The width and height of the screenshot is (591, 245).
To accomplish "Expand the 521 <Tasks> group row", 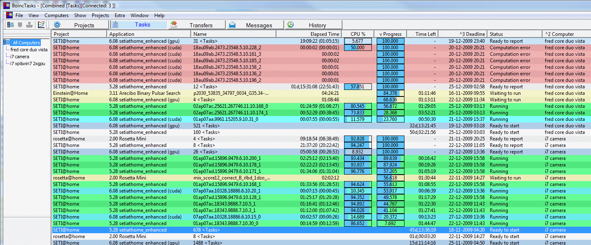I will (x=321, y=126).
